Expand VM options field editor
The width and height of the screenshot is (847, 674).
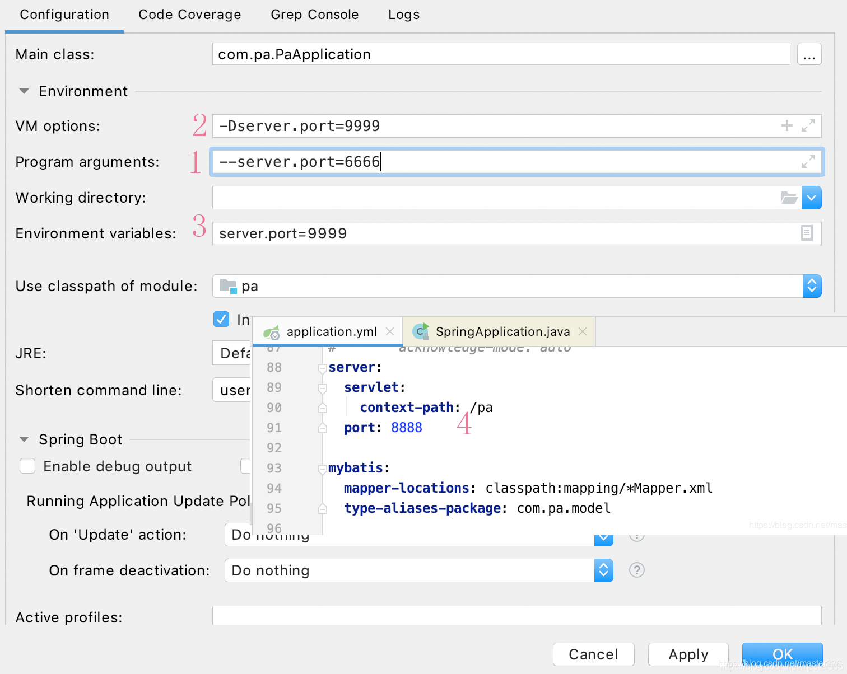[x=808, y=125]
